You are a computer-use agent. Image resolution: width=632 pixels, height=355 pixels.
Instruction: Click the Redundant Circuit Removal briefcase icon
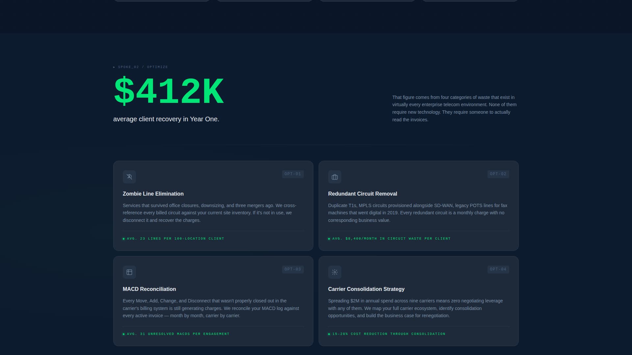pos(335,177)
